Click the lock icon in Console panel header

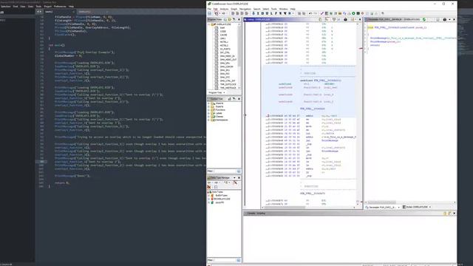(445, 214)
